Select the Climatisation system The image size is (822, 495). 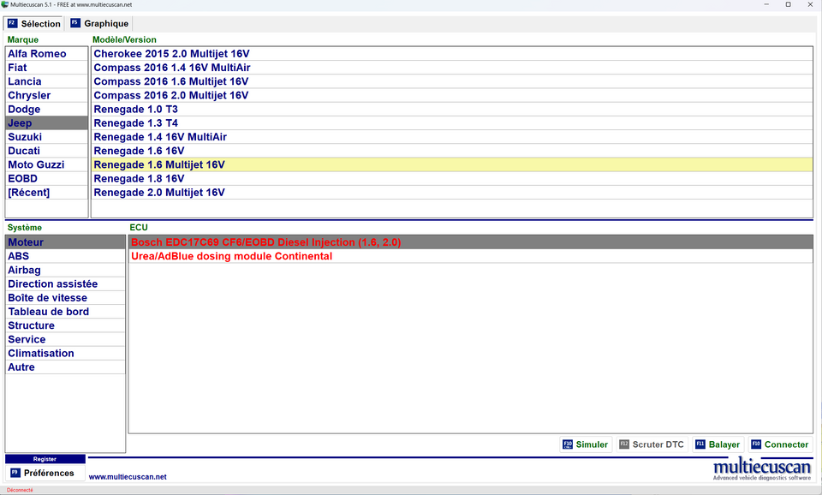pos(66,354)
